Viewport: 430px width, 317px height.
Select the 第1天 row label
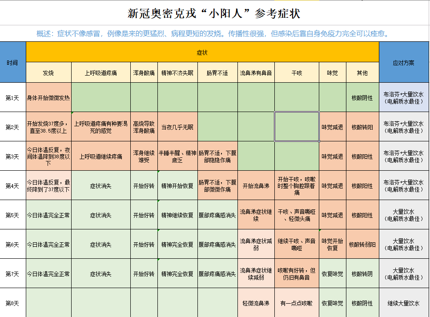[12, 97]
